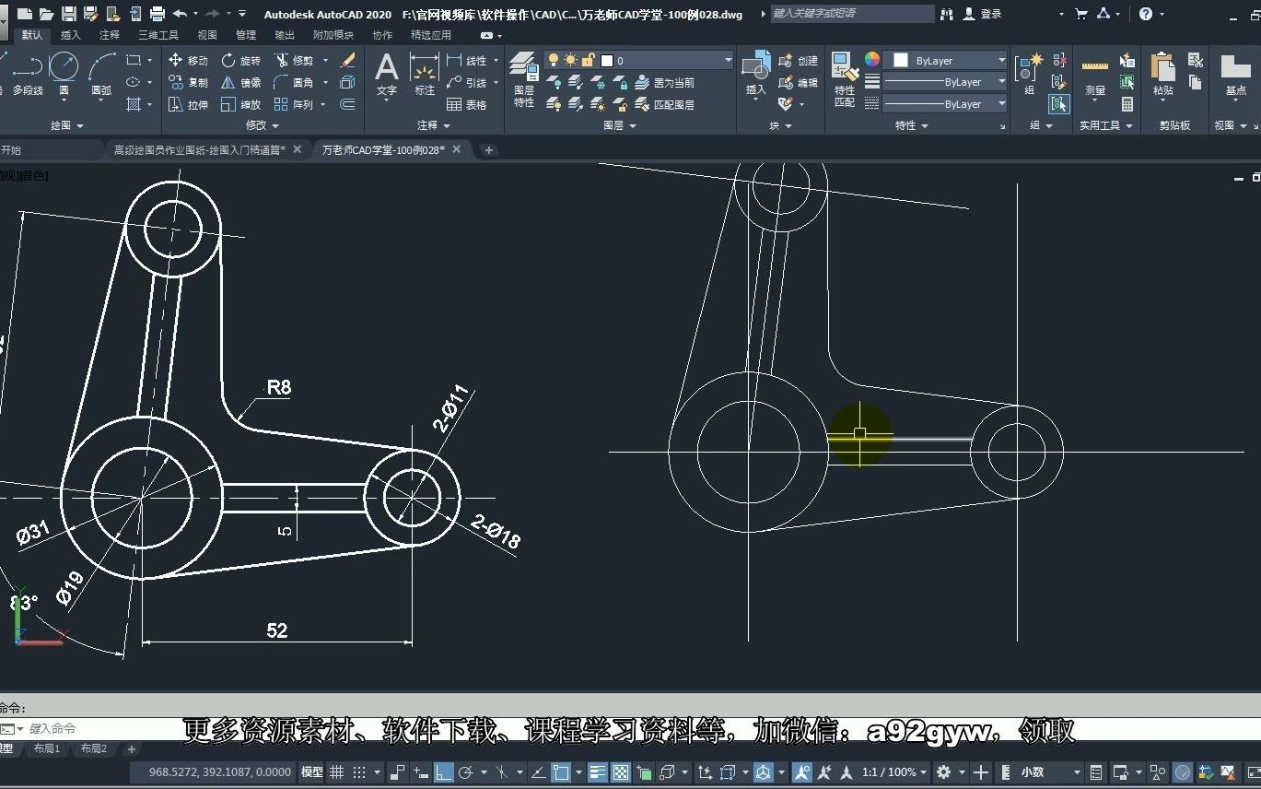Toggle lineweight display in status bar
The image size is (1261, 789).
pos(598,772)
